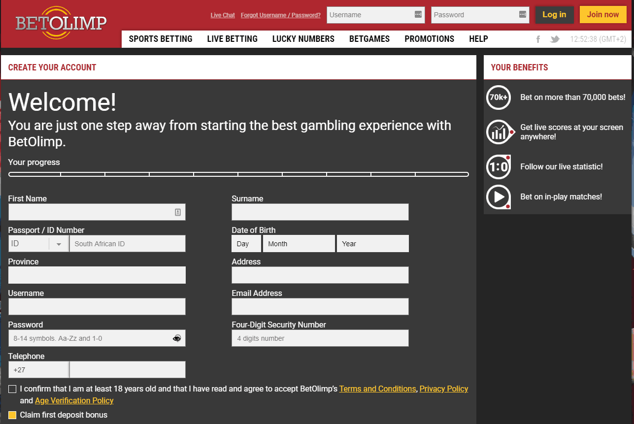Click the password manager icon in Password login field
Viewport: 634px width, 424px height.
[x=523, y=15]
